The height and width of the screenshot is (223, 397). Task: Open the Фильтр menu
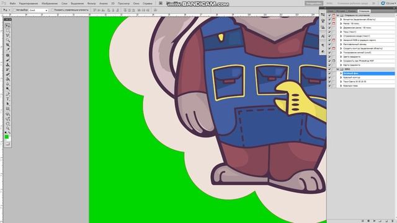(91, 4)
